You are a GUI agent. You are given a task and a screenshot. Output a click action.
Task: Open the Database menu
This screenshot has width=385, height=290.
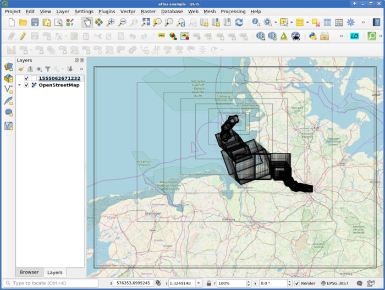(172, 12)
